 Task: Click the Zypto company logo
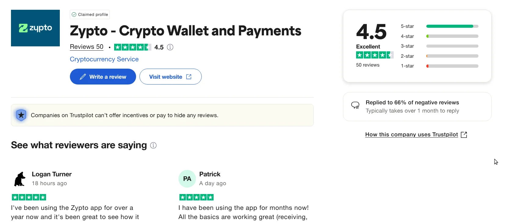(35, 28)
